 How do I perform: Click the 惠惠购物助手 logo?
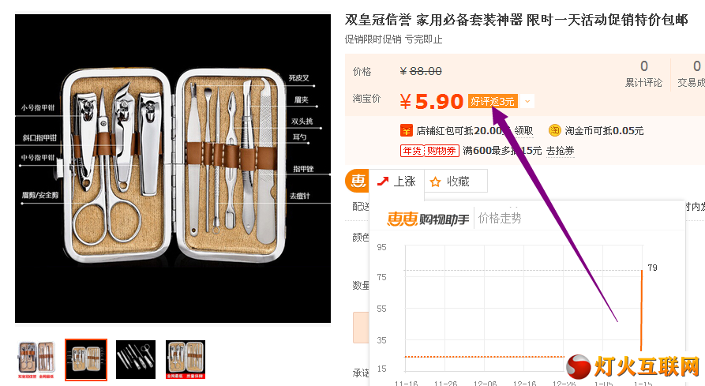click(428, 219)
